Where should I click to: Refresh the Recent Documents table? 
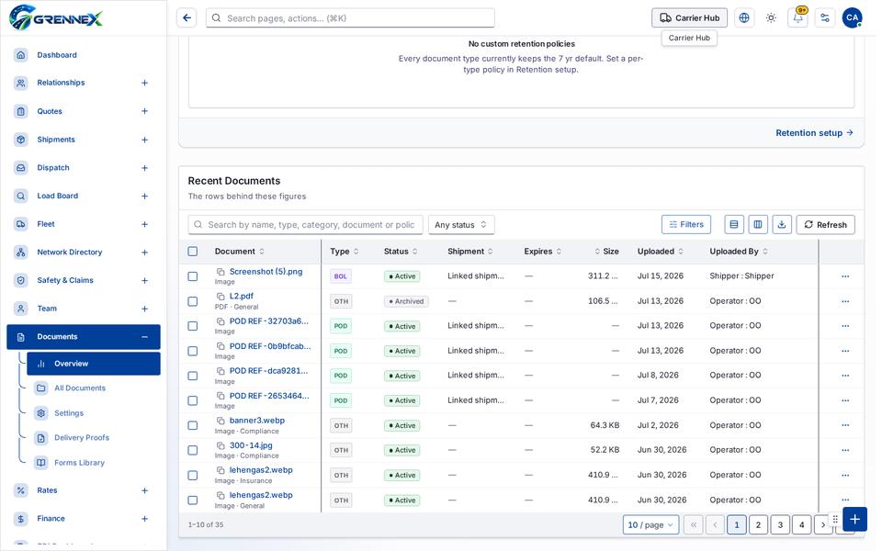(x=825, y=225)
